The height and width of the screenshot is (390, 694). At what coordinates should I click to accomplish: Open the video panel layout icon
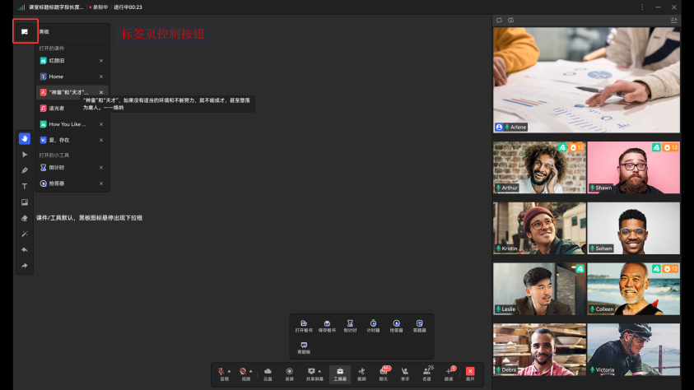[673, 21]
